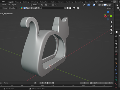Switch to material preview shading
This screenshot has height=90, width=120.
(x=107, y=5)
